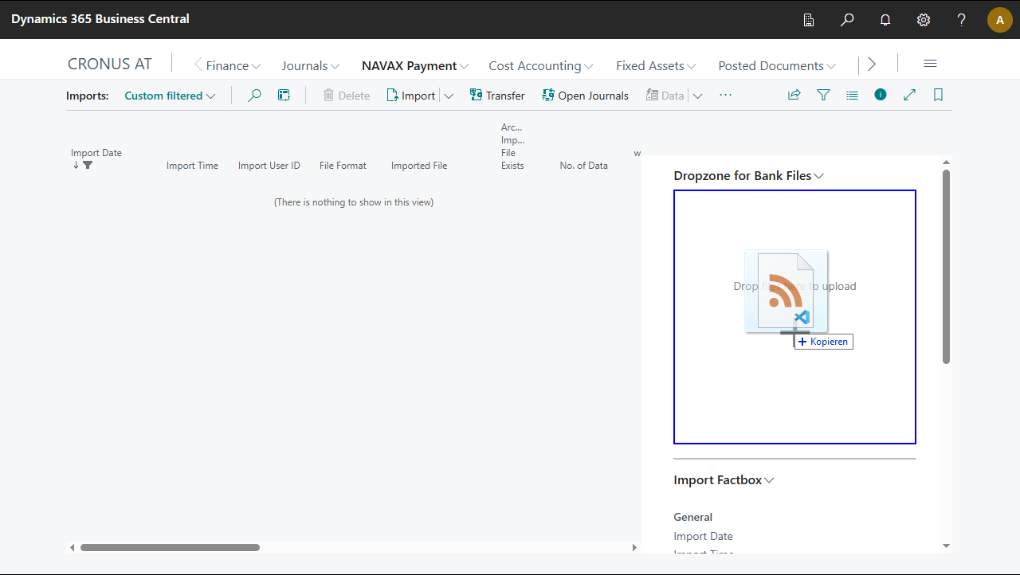The image size is (1020, 575).
Task: Open the user account avatar A
Action: click(1000, 20)
